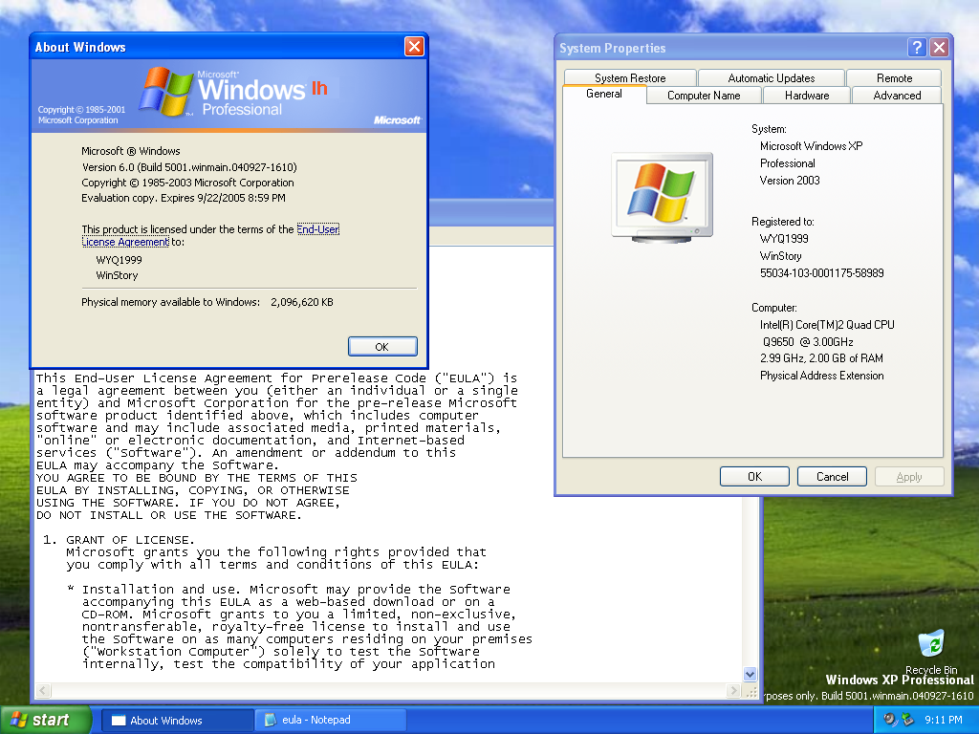Viewport: 979px width, 734px height.
Task: Select the About Windows taskbar button
Action: click(x=177, y=720)
